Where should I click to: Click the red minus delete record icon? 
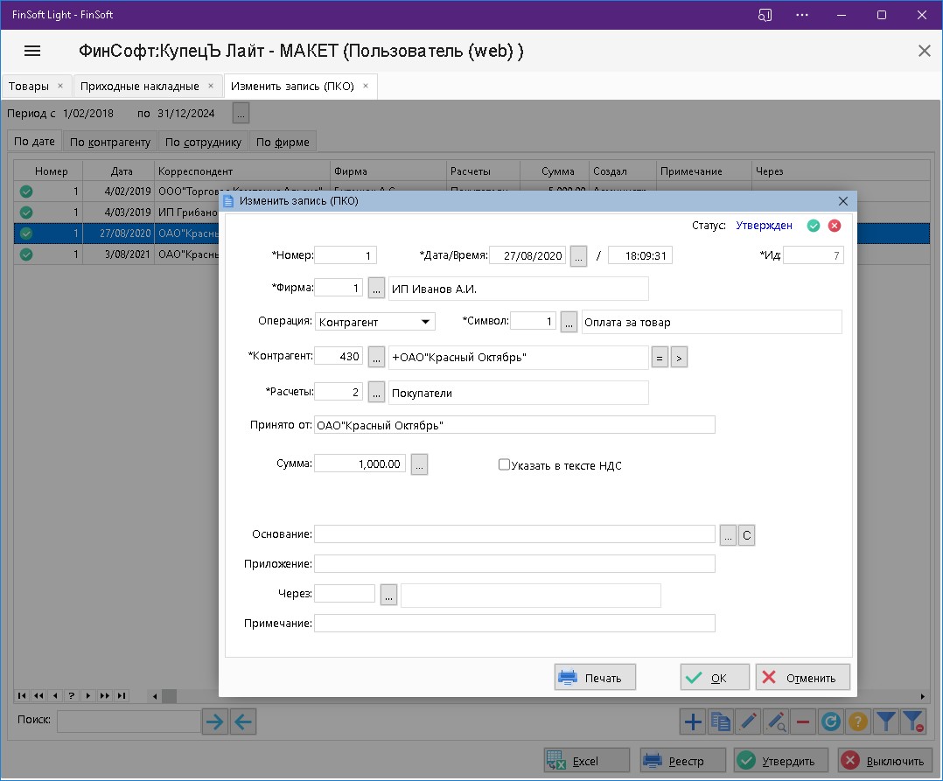click(803, 722)
